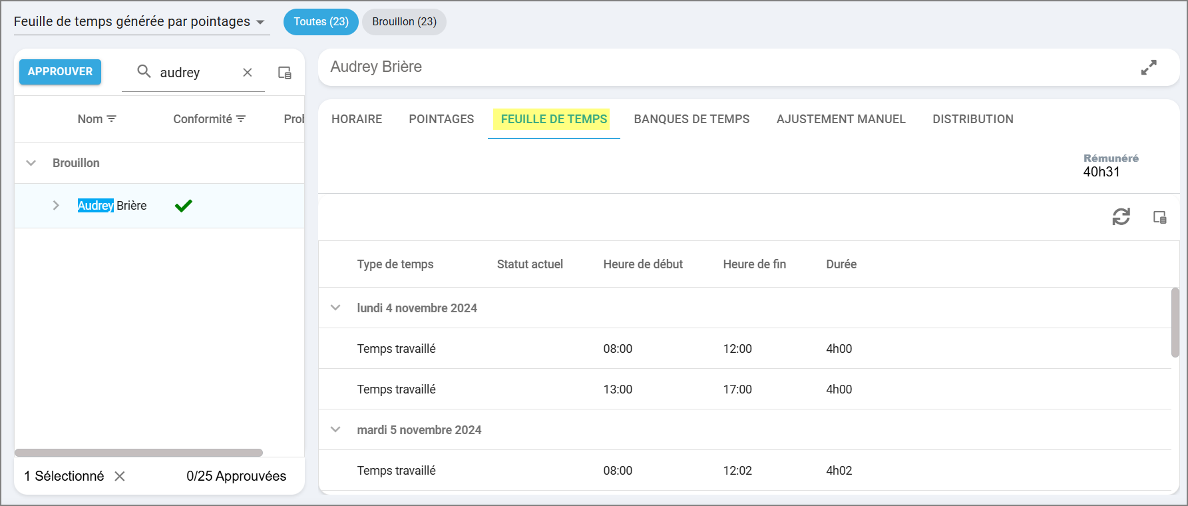Image resolution: width=1188 pixels, height=506 pixels.
Task: Select the FEUILLE DE TEMPS tab
Action: point(554,119)
